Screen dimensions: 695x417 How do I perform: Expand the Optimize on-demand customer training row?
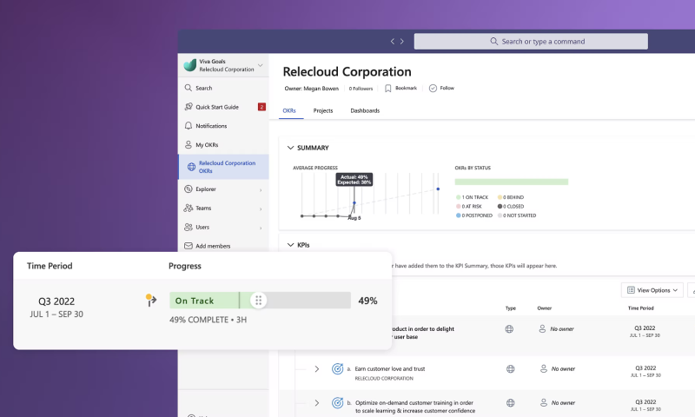(x=317, y=403)
